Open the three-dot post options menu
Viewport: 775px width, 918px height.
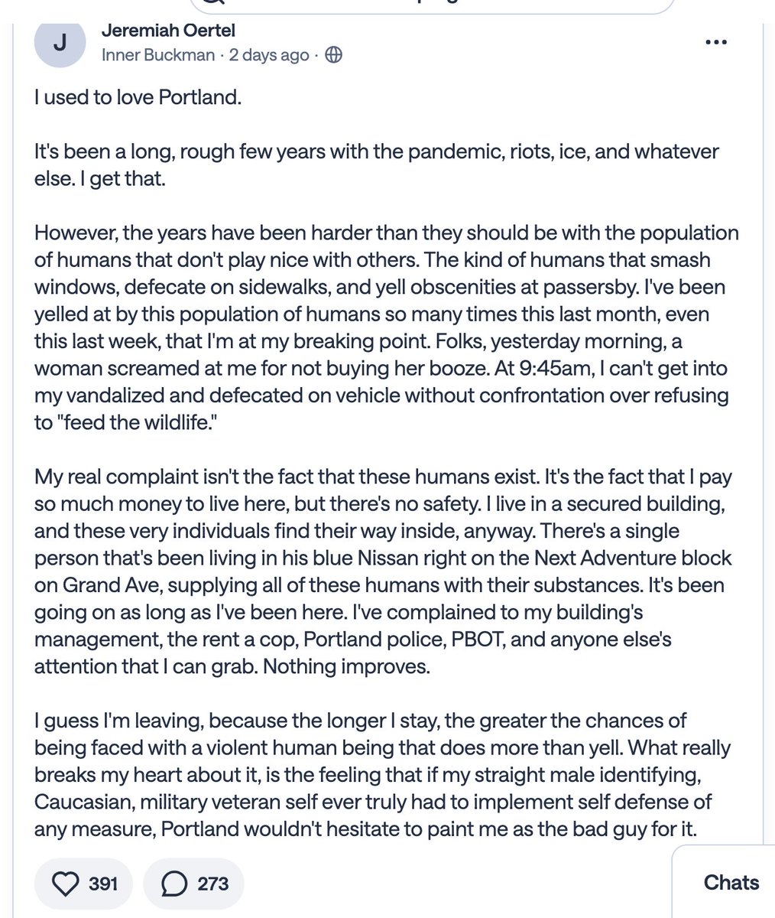pos(715,43)
